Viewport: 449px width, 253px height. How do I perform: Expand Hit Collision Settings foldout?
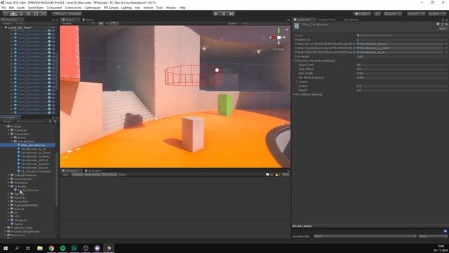(293, 94)
